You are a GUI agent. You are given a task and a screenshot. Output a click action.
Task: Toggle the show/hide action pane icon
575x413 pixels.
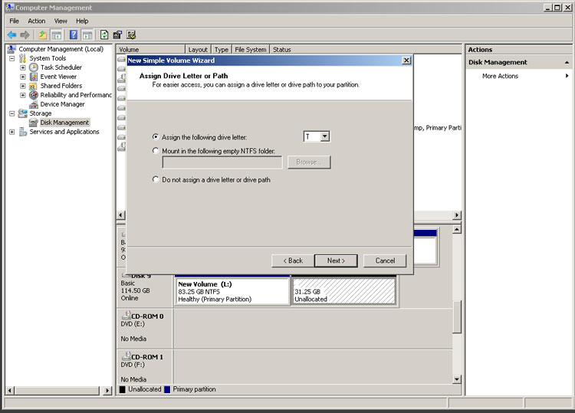tap(87, 34)
